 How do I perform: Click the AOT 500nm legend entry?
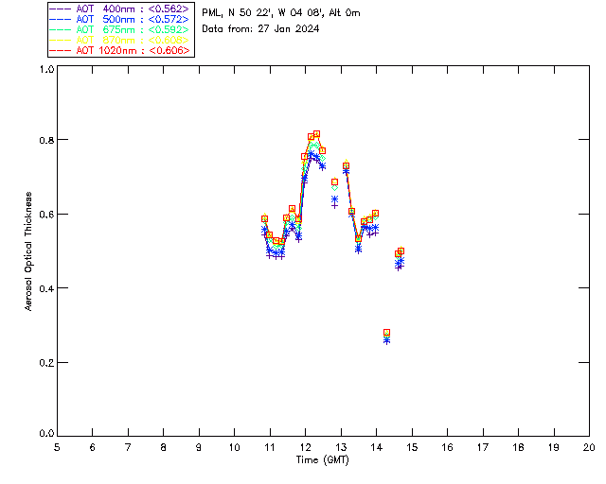(120, 19)
